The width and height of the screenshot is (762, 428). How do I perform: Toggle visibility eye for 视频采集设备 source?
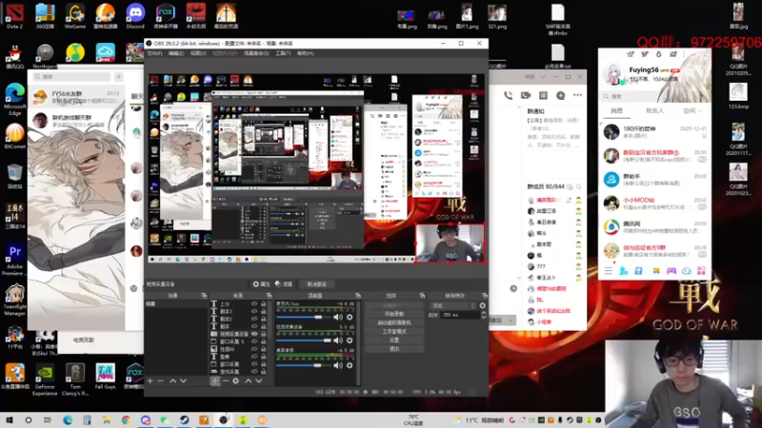254,334
